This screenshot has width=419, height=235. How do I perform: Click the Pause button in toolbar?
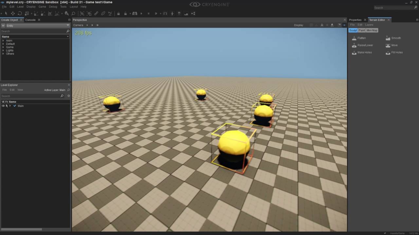click(x=149, y=13)
